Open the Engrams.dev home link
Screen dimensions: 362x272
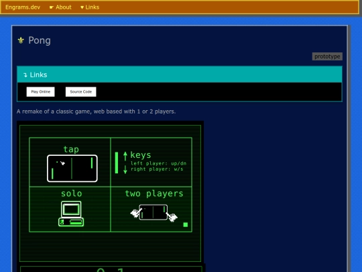point(23,7)
